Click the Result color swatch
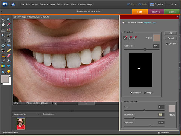Image resolution: width=181 pixels, height=136 pixels. [x=172, y=108]
